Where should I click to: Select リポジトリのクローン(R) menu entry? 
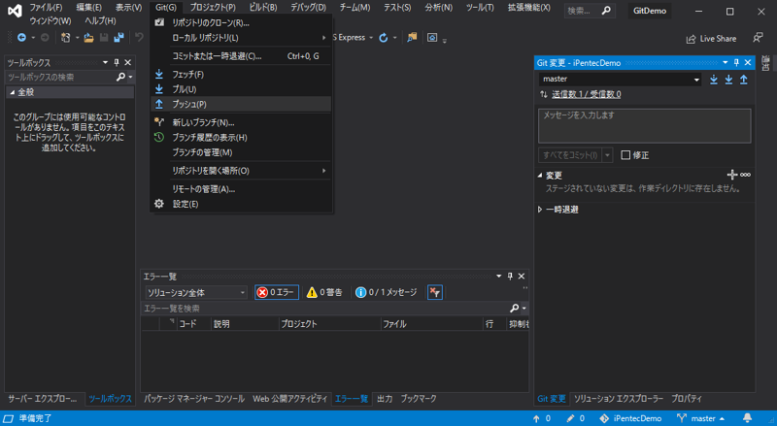coord(241,22)
